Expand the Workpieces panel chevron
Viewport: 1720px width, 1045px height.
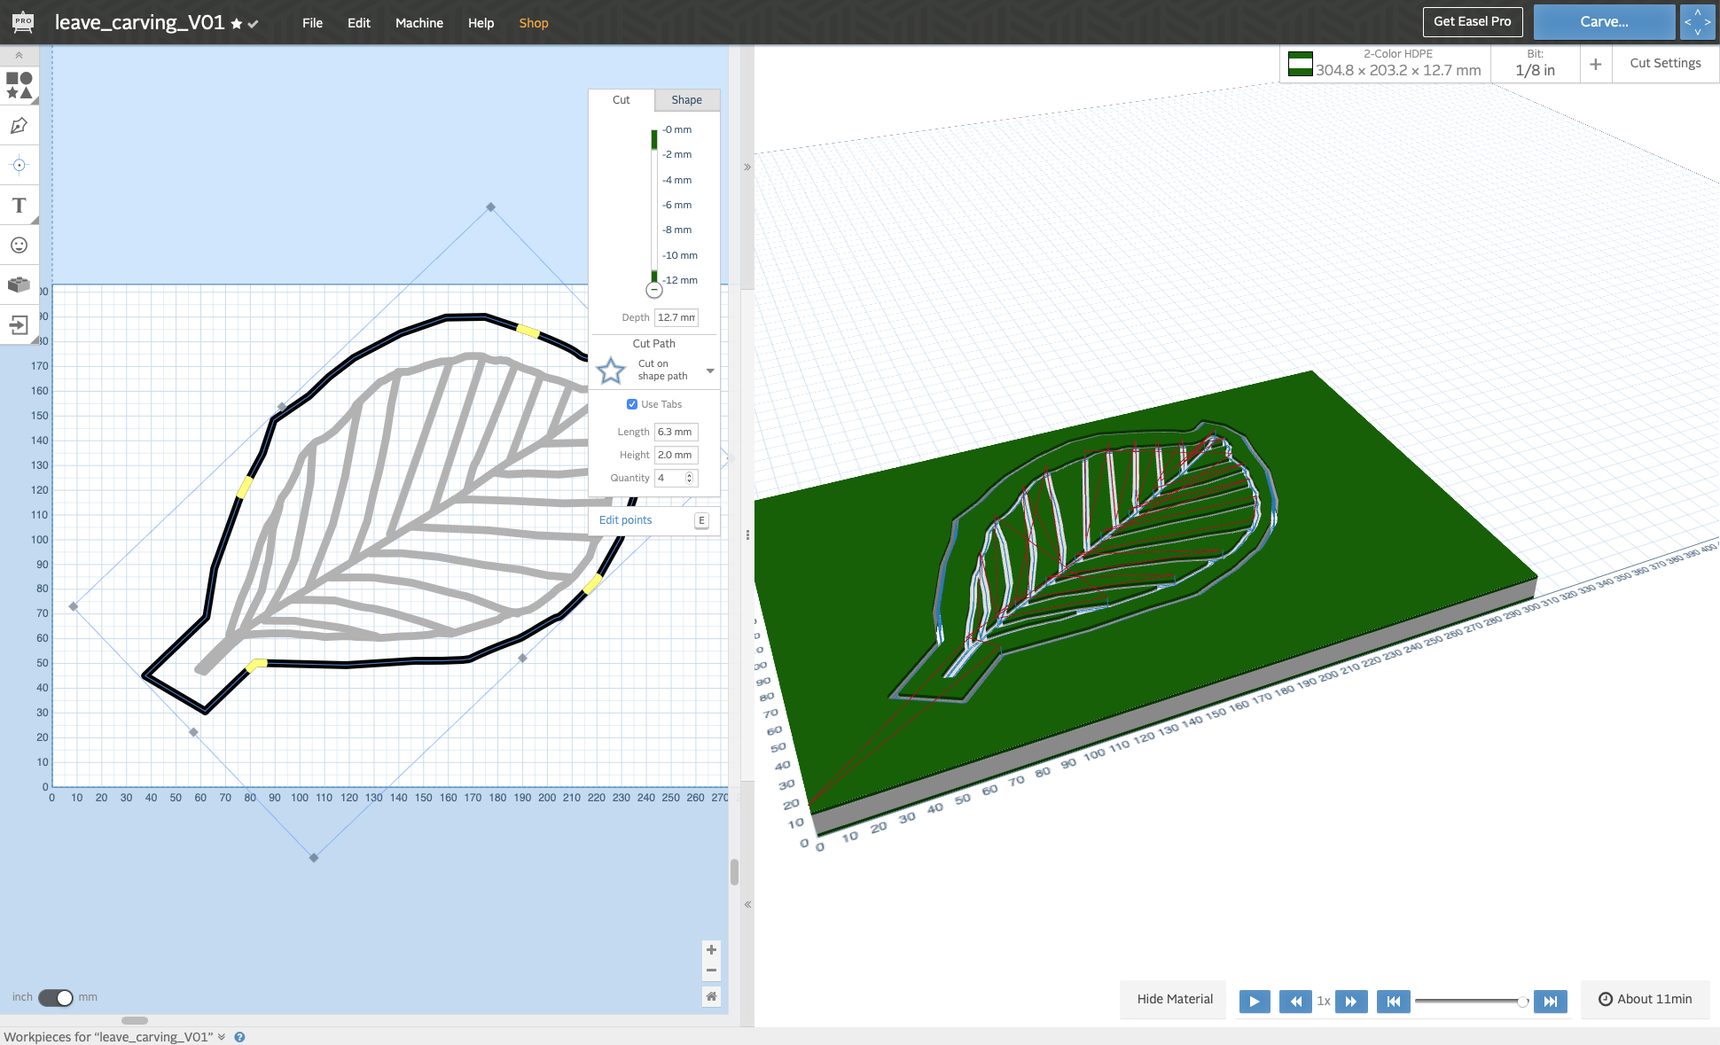pyautogui.click(x=222, y=1037)
